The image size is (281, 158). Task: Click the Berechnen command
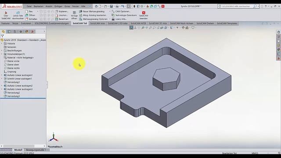(x=62, y=19)
